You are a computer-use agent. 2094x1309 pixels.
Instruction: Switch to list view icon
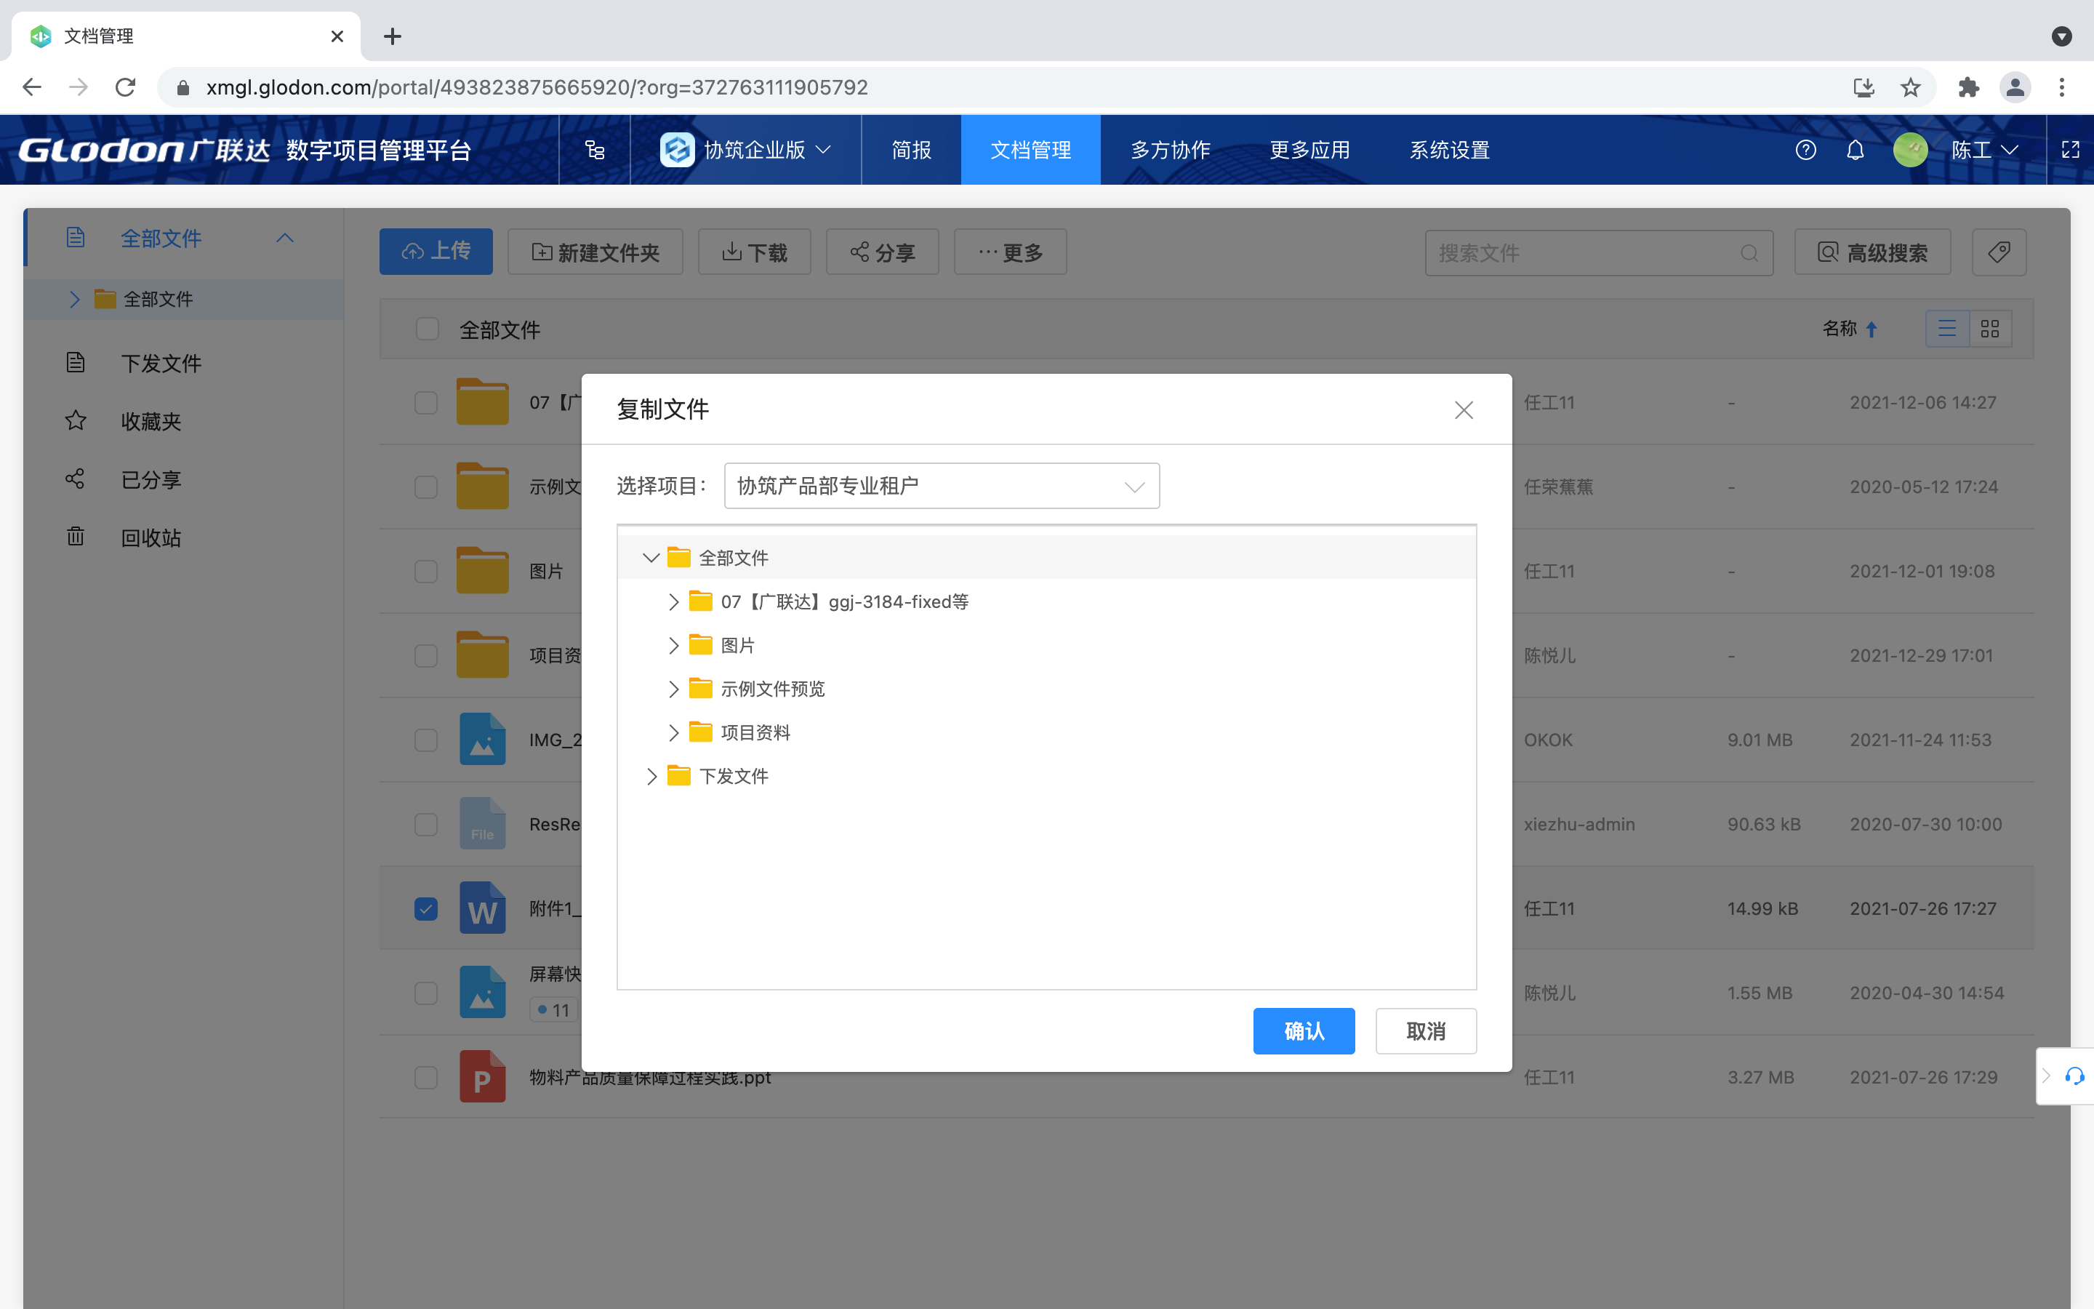(1948, 329)
